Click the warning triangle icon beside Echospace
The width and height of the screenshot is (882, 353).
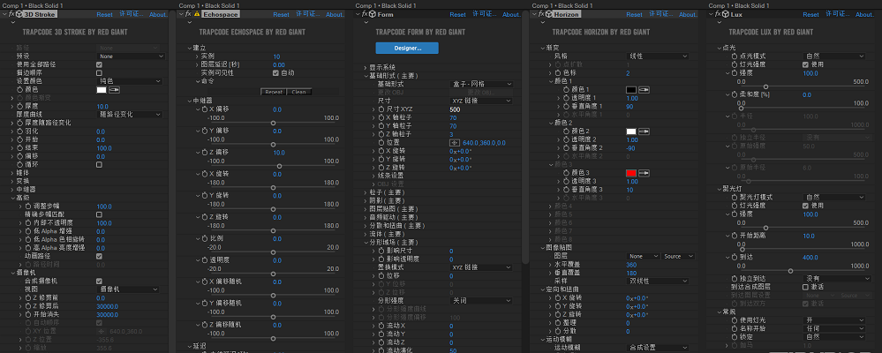pos(197,14)
